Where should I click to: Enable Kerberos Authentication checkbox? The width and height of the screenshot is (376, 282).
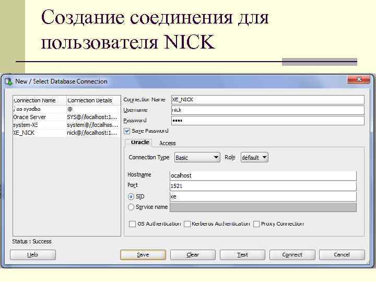(x=187, y=224)
